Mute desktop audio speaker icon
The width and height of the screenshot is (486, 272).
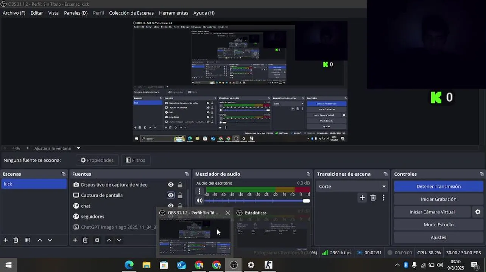(199, 201)
